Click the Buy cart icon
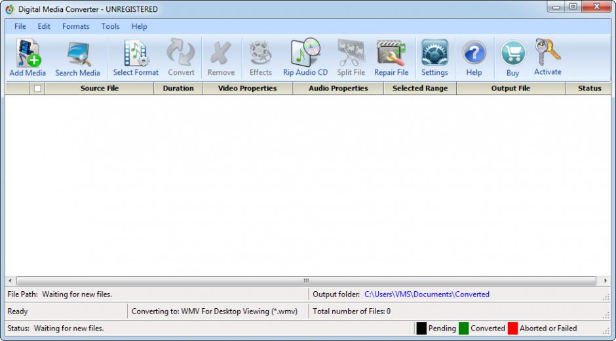 click(x=512, y=58)
